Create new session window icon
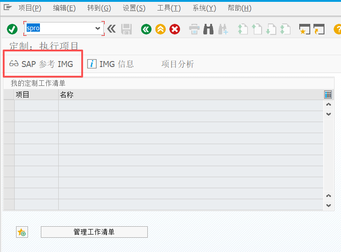341x252 pixels. (305, 29)
